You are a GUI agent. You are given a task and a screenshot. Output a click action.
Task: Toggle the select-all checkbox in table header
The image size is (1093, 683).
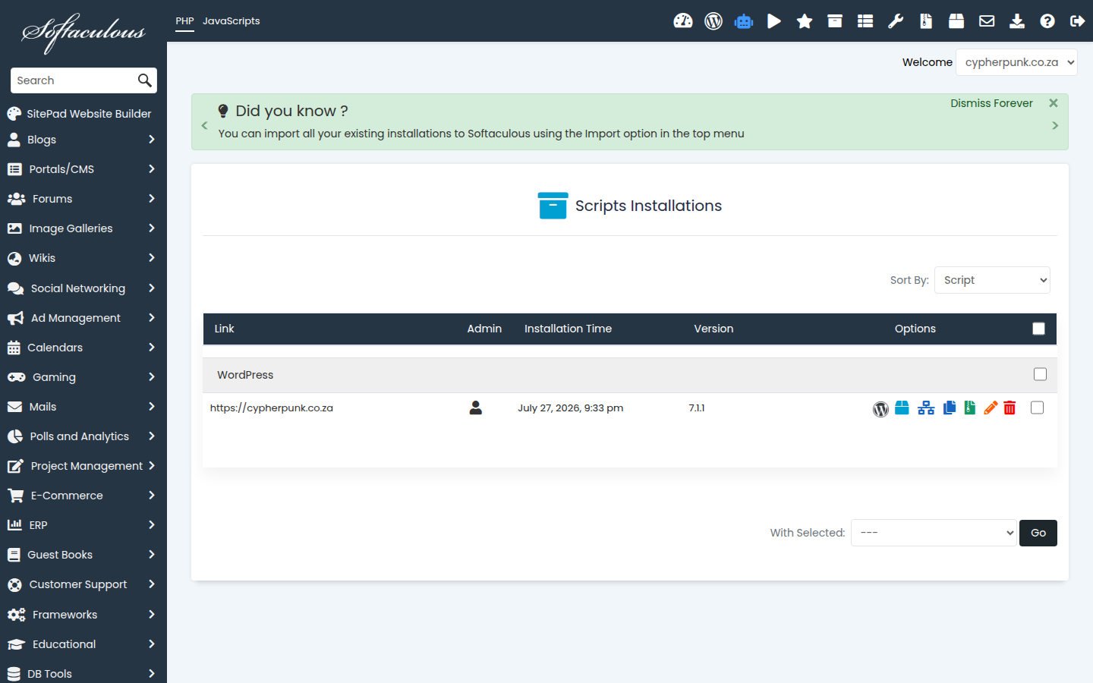(x=1039, y=329)
